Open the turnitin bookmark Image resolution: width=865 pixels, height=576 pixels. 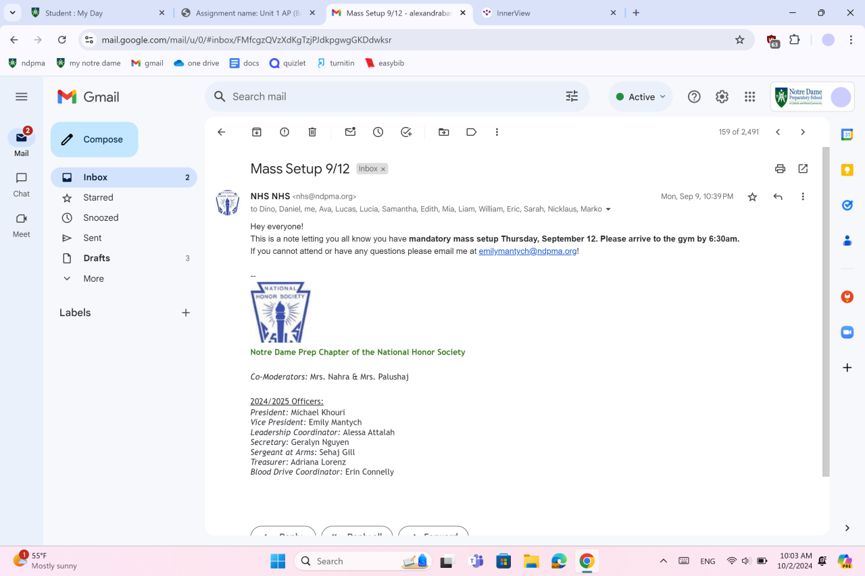click(336, 63)
